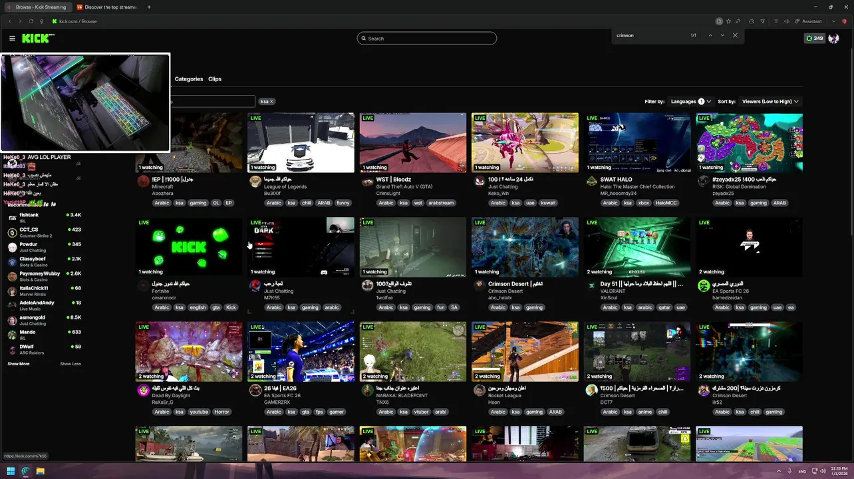
Task: Open Bu300f League of Legends thumbnail
Action: pos(301,142)
